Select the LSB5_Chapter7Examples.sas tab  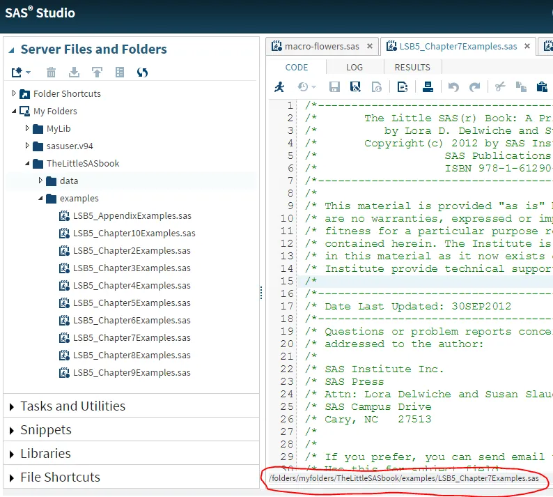[458, 46]
